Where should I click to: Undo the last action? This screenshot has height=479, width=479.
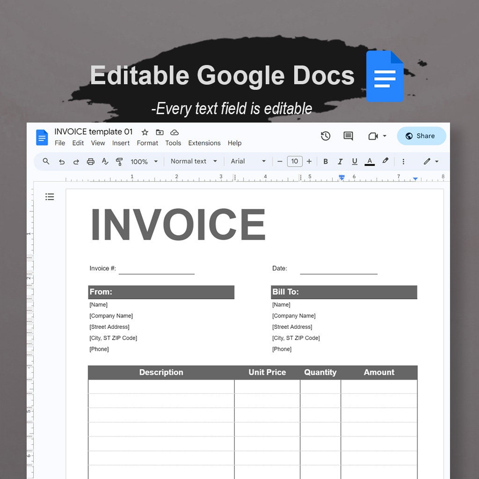coord(62,161)
